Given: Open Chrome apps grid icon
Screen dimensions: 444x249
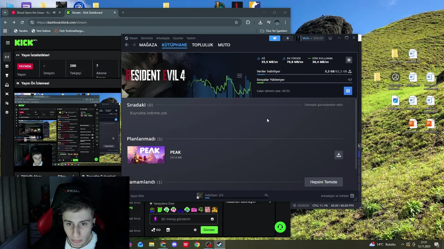Looking at the screenshot, I should pos(5,31).
